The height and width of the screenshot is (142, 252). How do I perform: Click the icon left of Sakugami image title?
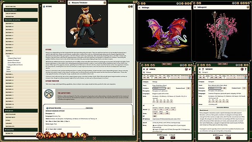coord(195,7)
